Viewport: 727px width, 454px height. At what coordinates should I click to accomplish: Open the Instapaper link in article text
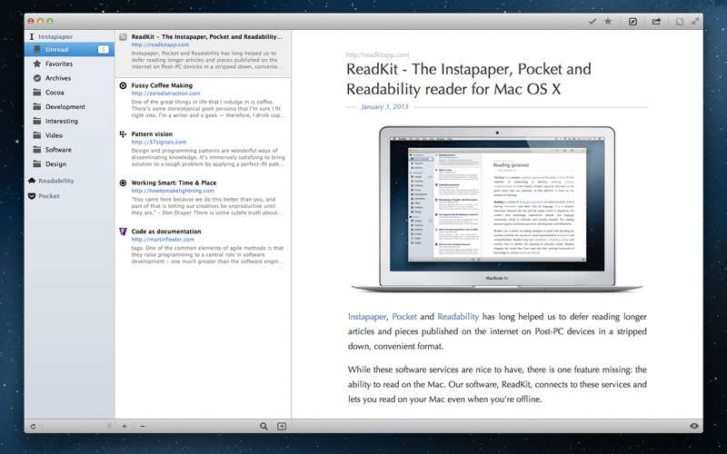click(367, 316)
